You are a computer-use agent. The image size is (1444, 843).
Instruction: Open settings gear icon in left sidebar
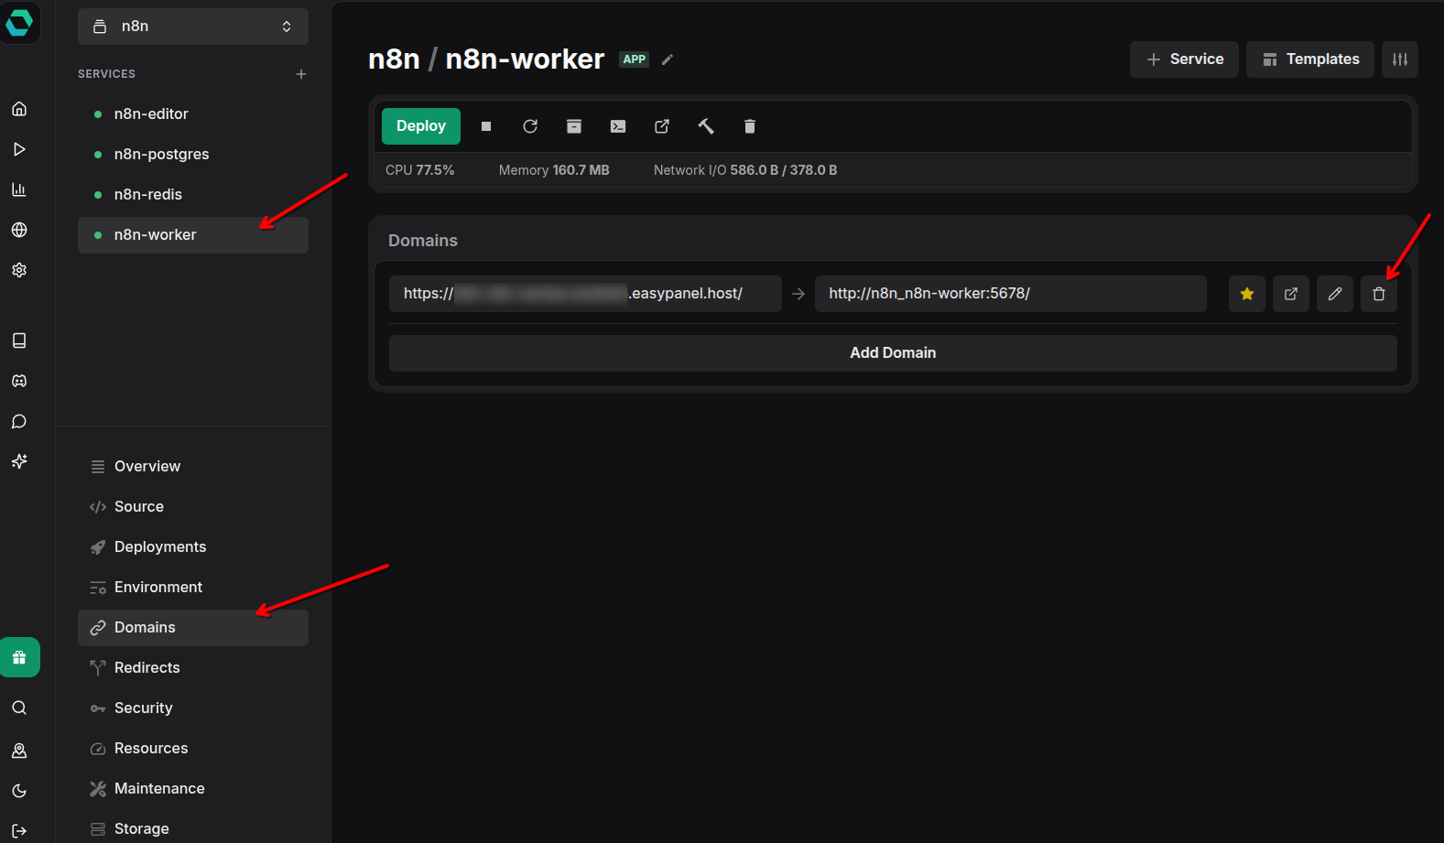point(19,270)
